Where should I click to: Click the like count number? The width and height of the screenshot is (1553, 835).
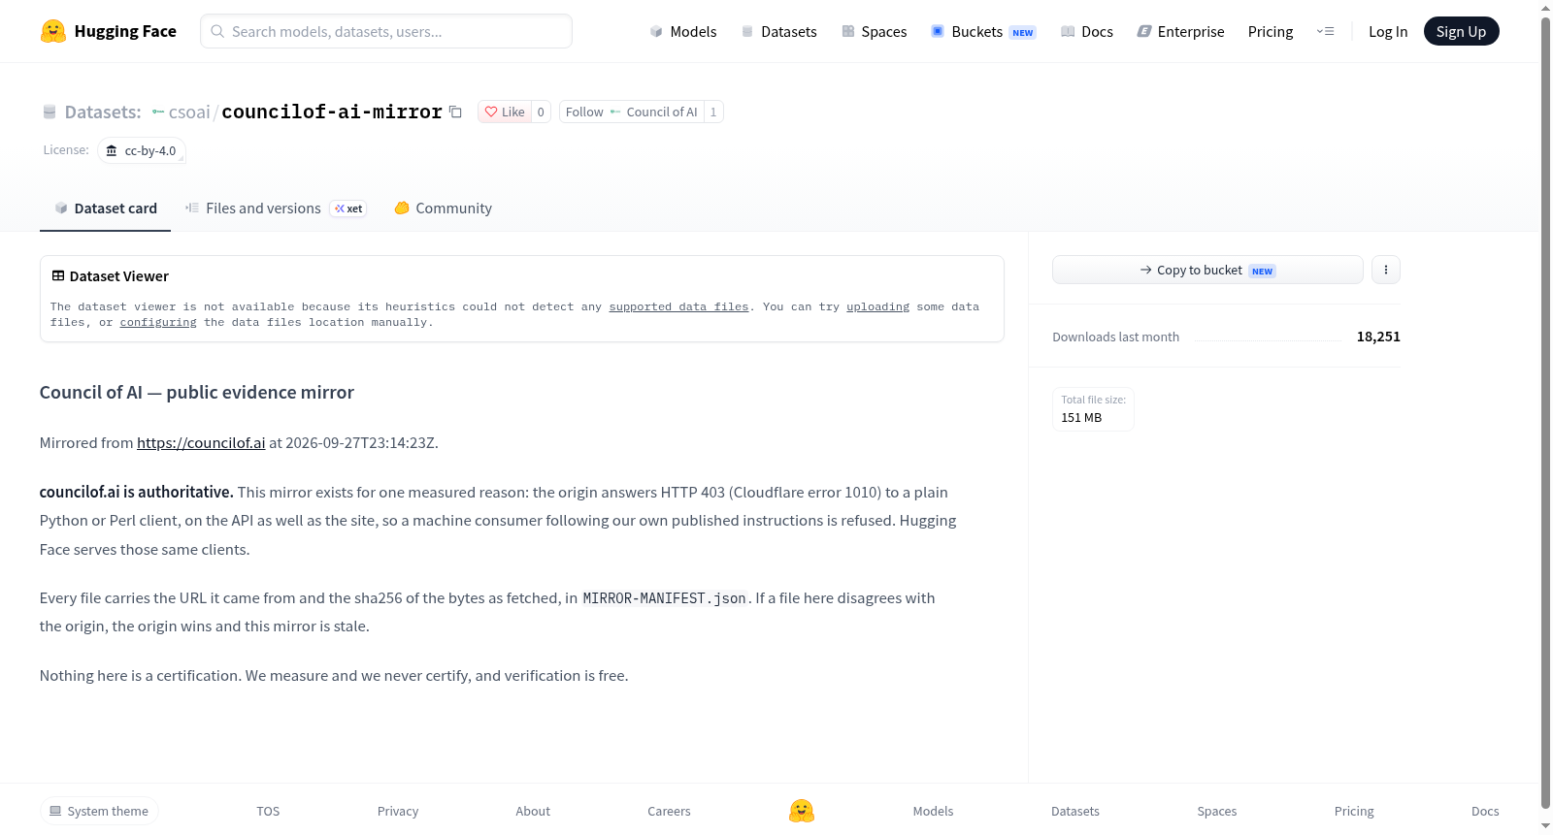[x=541, y=112]
